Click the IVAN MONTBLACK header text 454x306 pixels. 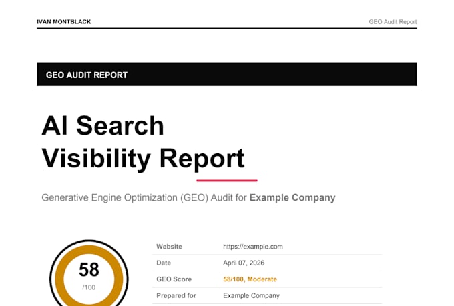[x=64, y=22]
